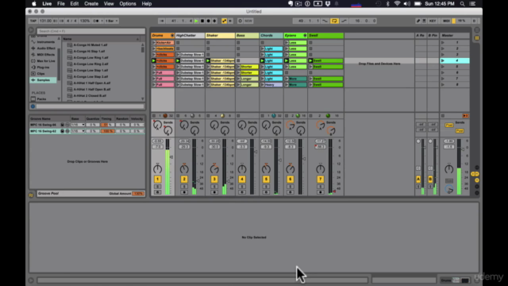Toggle Groove Pool wave icon button
The image size is (508, 286).
pos(31,195)
